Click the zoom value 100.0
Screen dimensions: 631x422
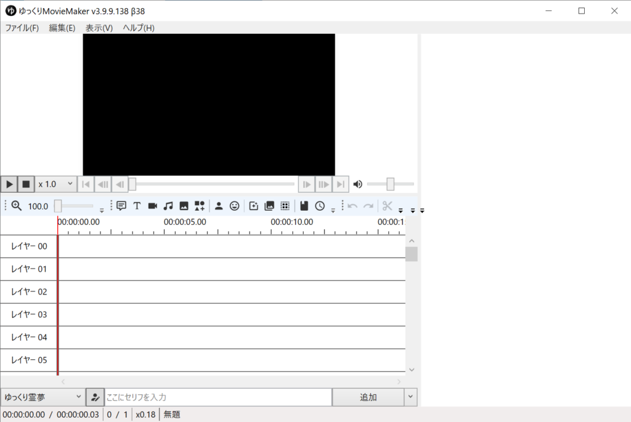[38, 206]
